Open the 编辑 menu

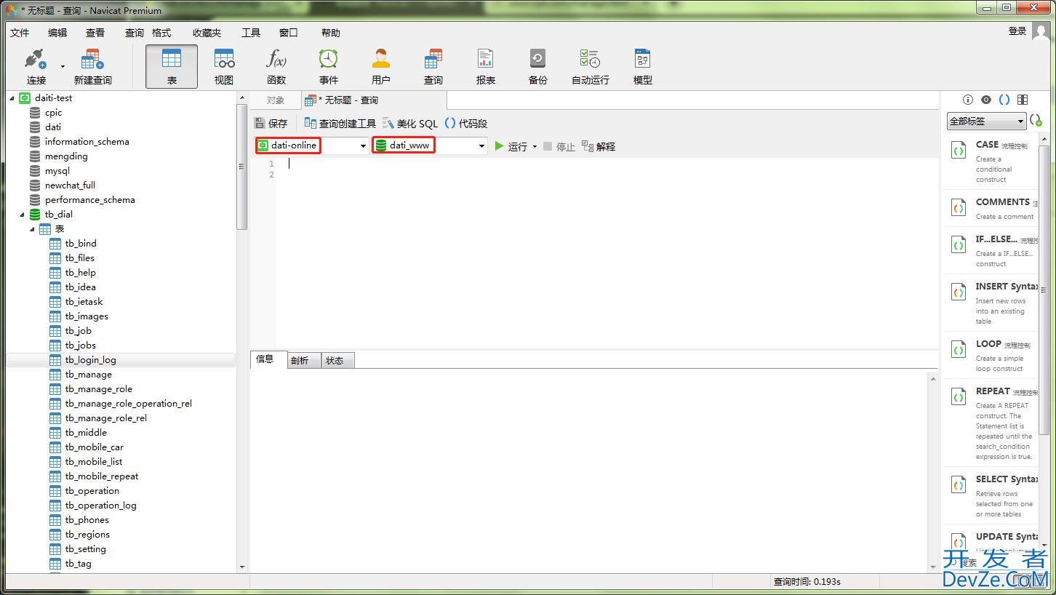pos(57,33)
